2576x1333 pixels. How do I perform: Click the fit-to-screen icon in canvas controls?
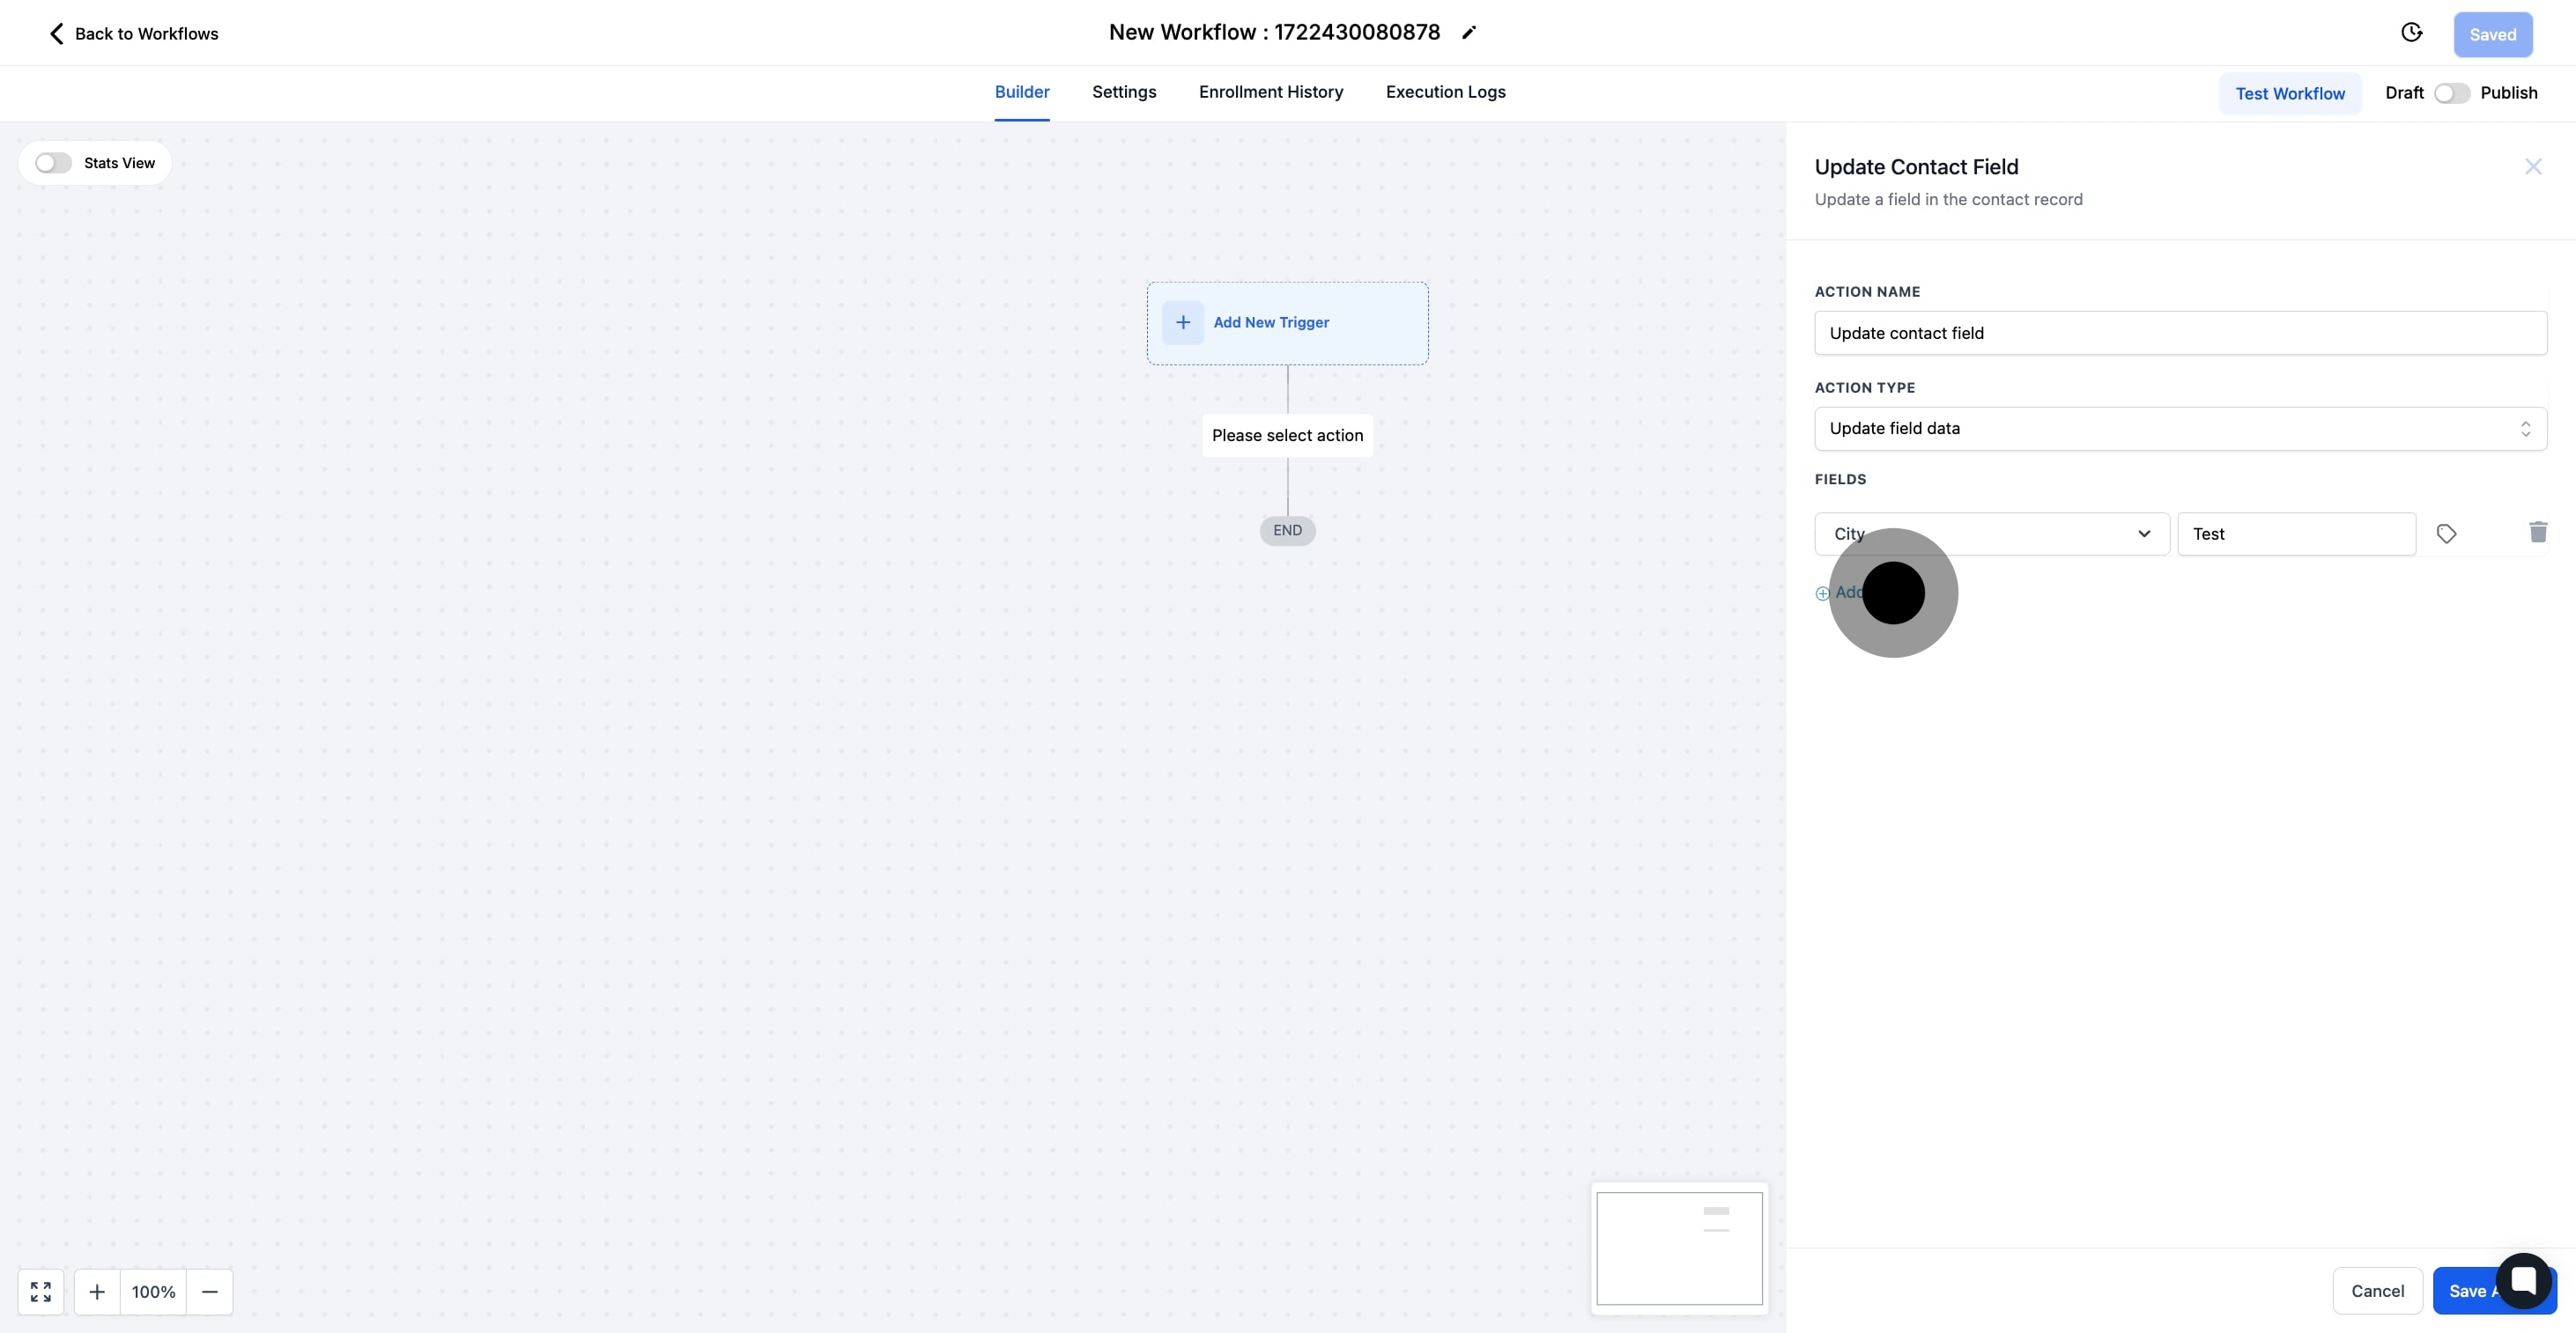coord(41,1291)
